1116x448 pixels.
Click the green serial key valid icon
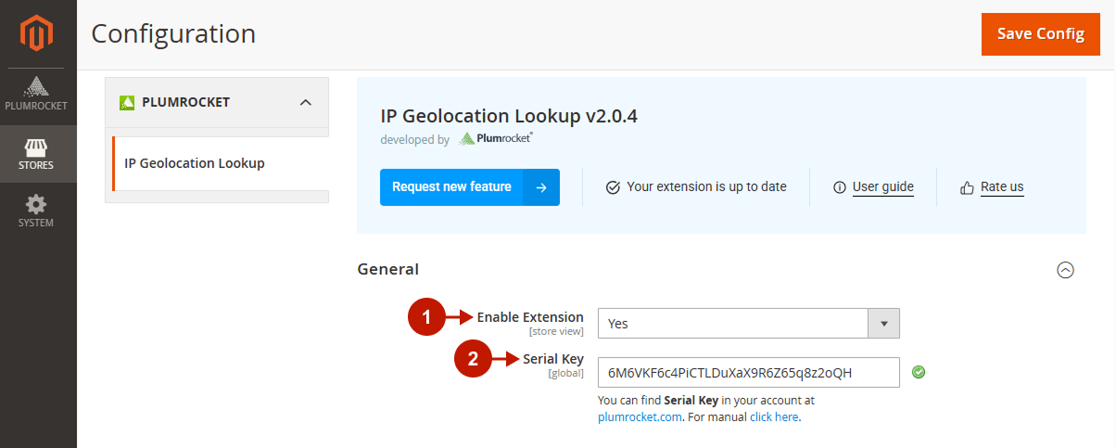(x=919, y=372)
